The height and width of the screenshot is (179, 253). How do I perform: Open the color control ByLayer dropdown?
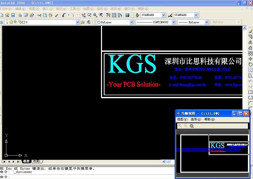pyautogui.click(x=132, y=22)
